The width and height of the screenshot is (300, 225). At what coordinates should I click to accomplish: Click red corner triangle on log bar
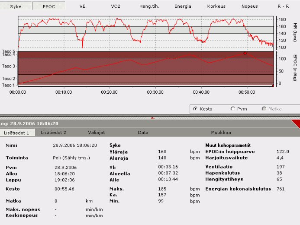pos(295,124)
